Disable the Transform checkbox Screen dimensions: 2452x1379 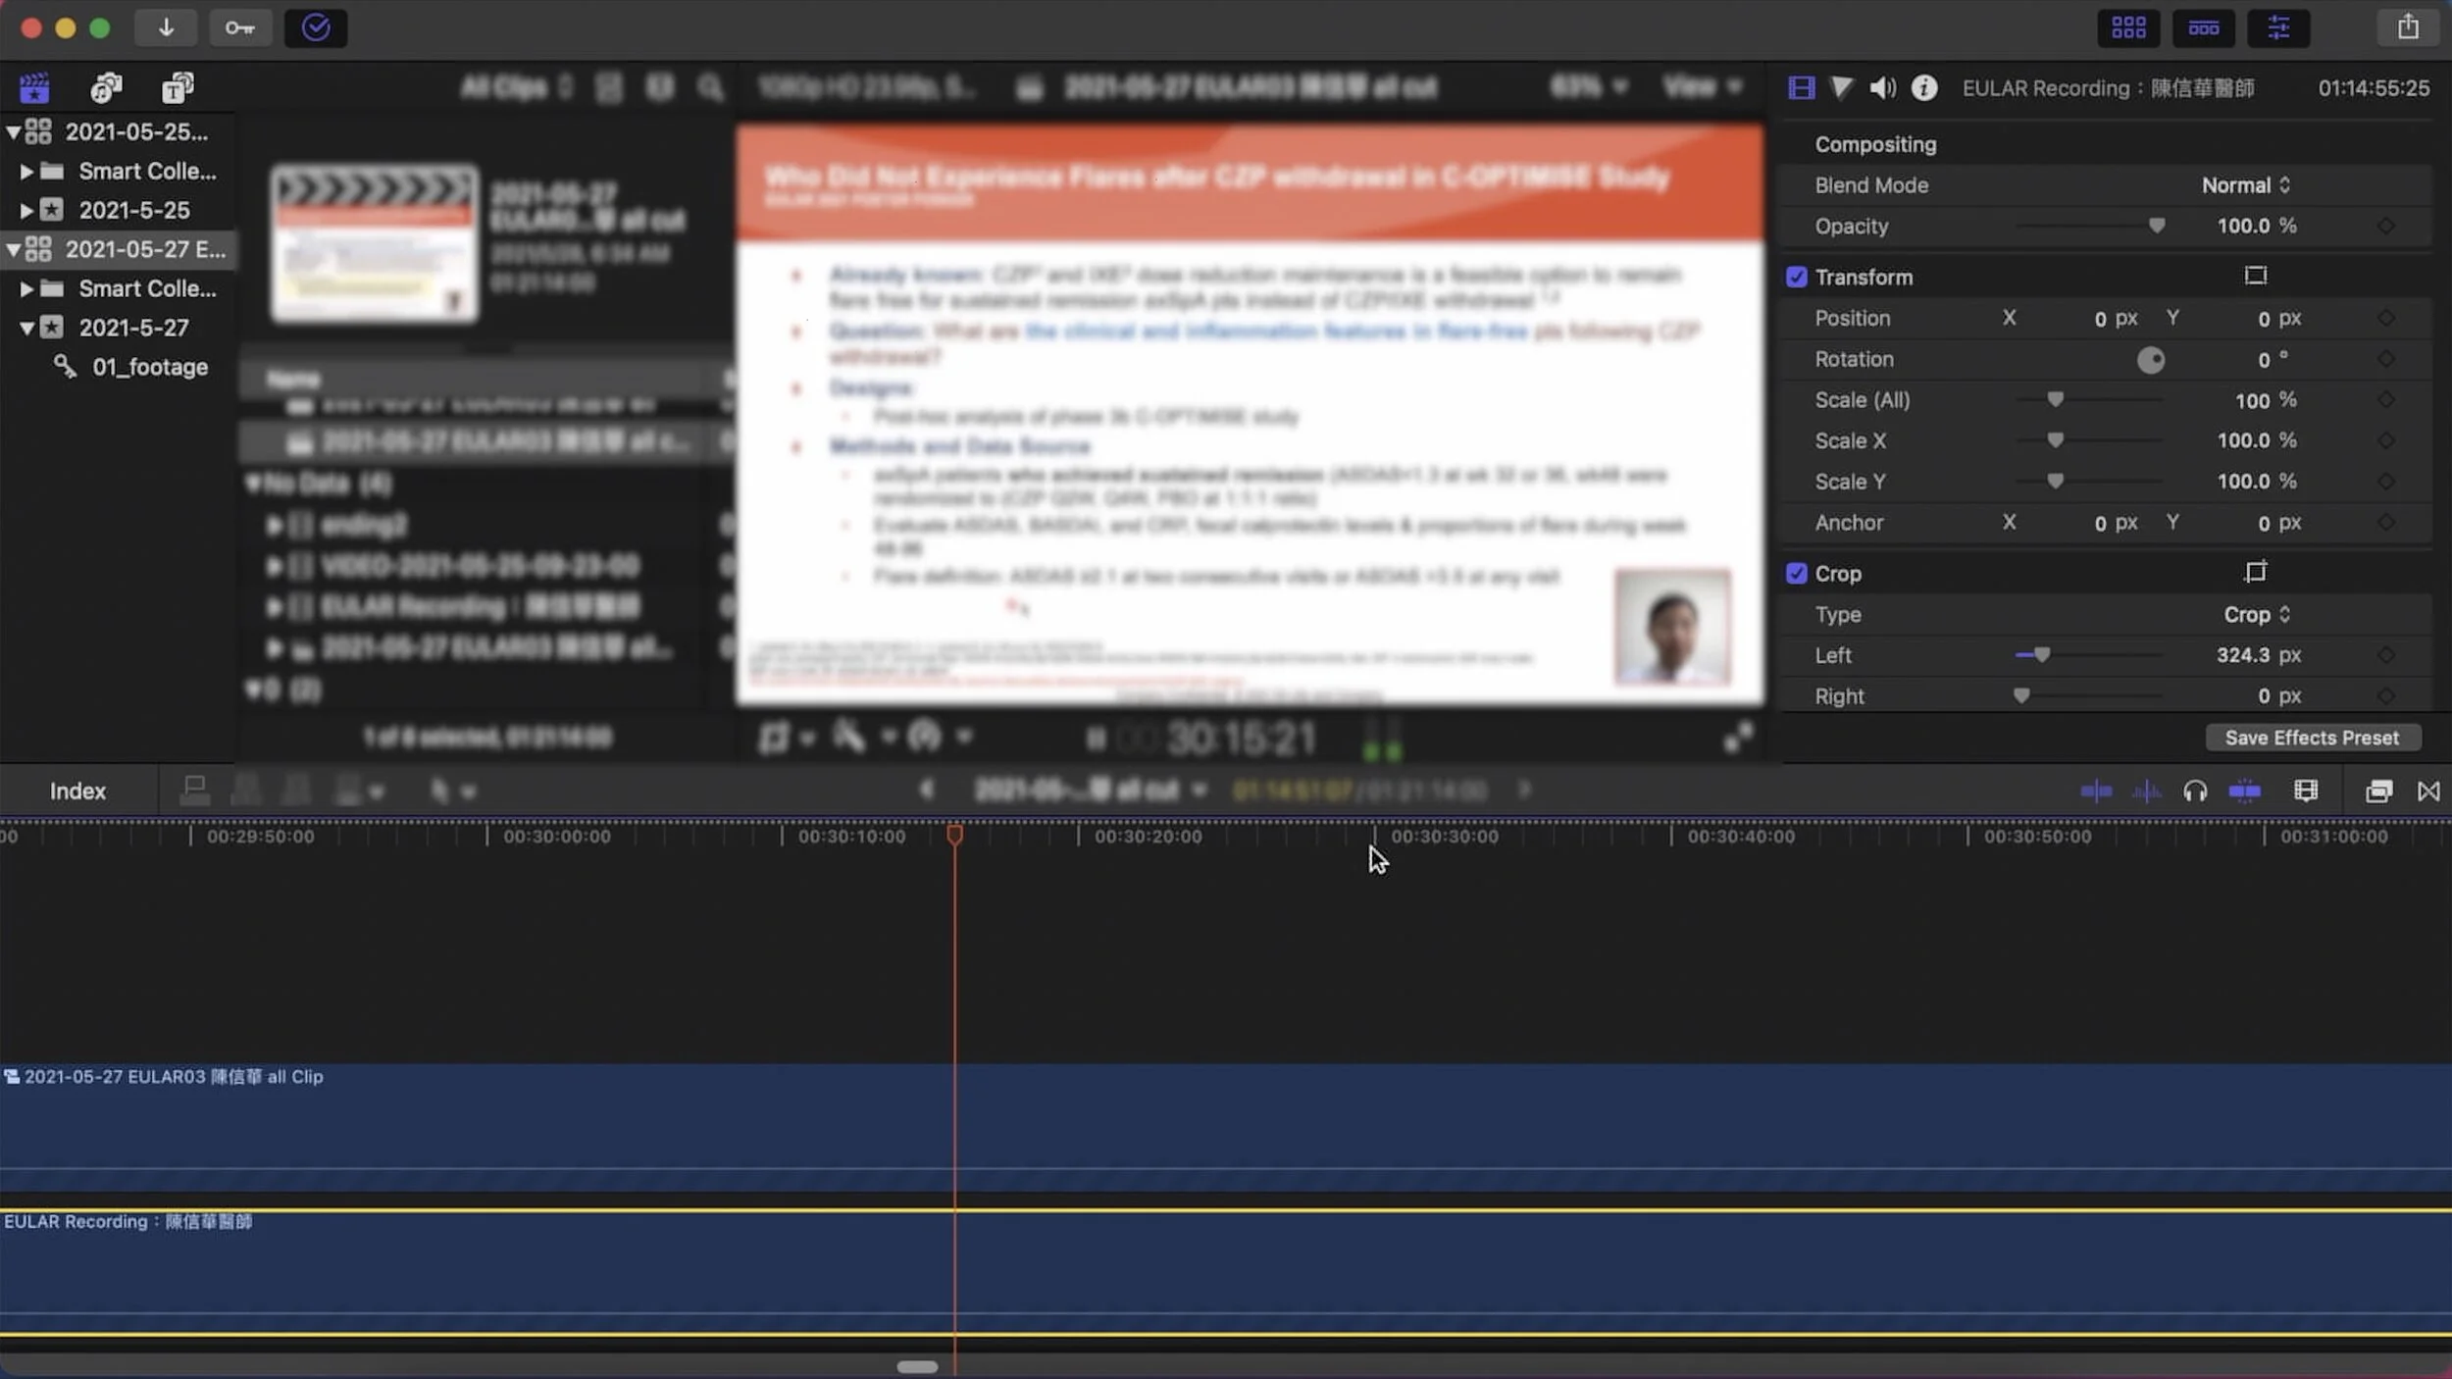click(x=1796, y=278)
